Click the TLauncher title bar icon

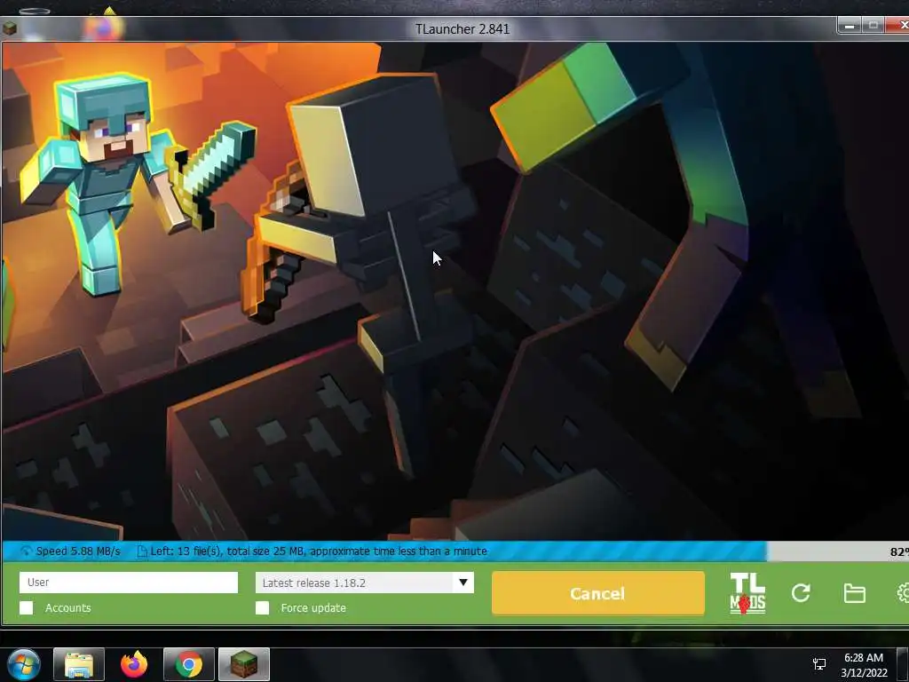coord(9,28)
